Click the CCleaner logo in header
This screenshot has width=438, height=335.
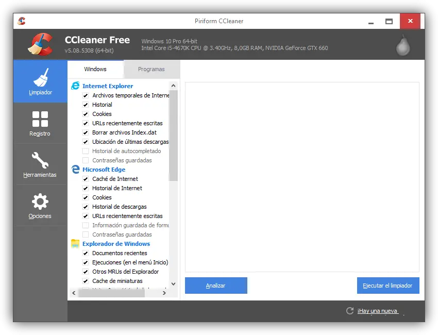[41, 44]
